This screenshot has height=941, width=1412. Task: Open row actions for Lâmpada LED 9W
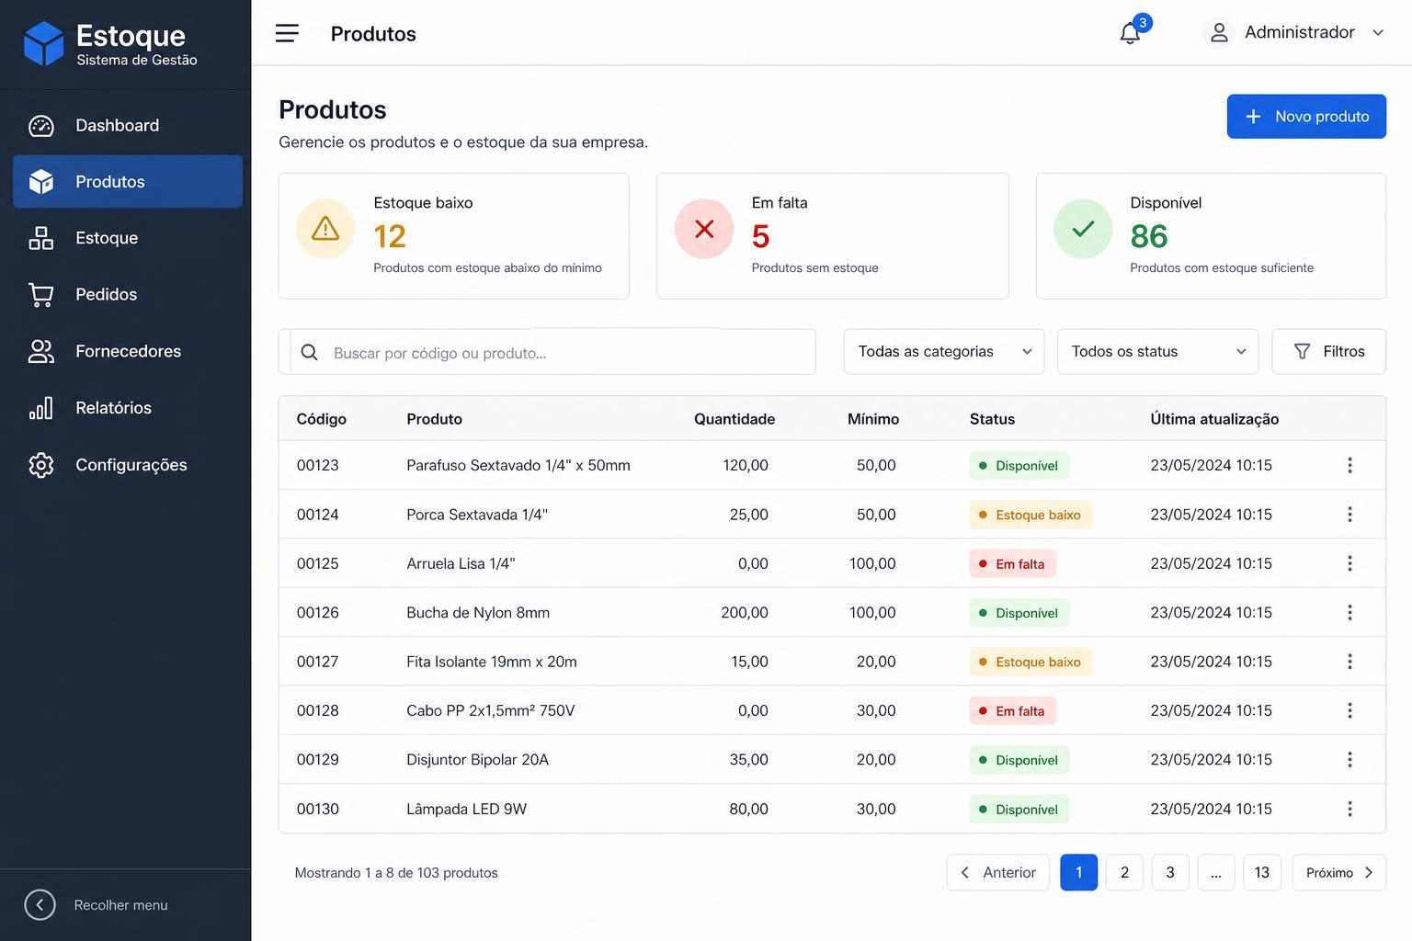click(1349, 809)
